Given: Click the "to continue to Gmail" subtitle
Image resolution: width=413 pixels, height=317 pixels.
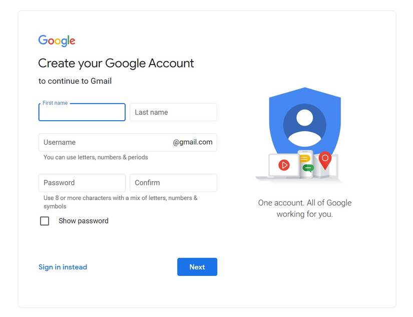Looking at the screenshot, I should pyautogui.click(x=75, y=81).
